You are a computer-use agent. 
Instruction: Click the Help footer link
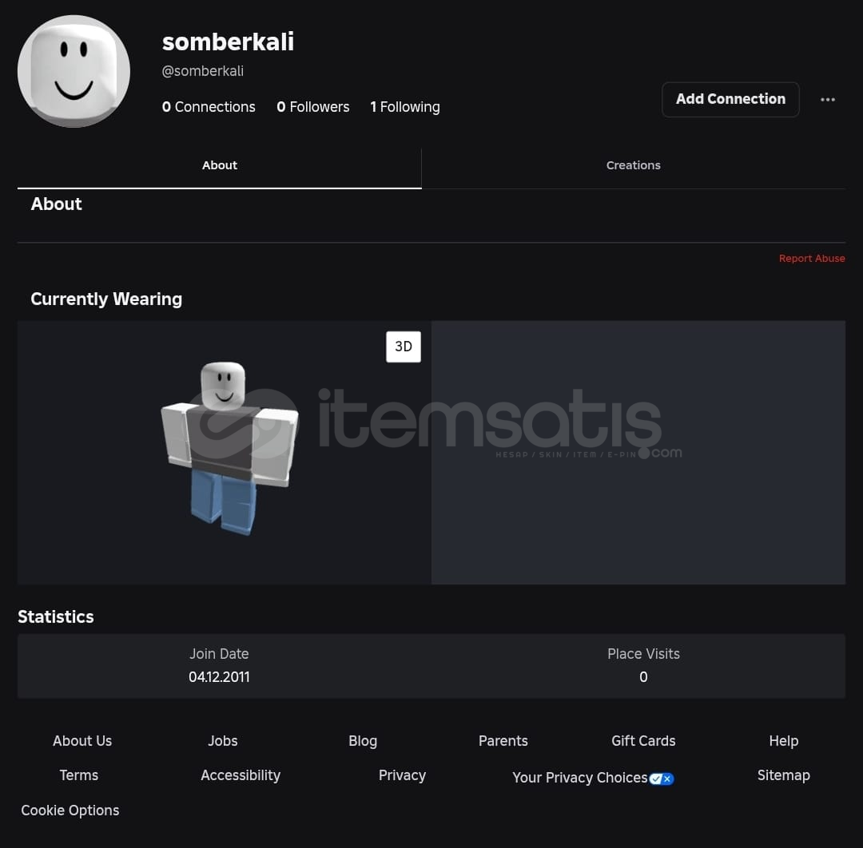tap(783, 741)
